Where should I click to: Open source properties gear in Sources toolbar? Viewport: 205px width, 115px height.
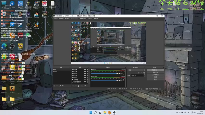point(79,86)
